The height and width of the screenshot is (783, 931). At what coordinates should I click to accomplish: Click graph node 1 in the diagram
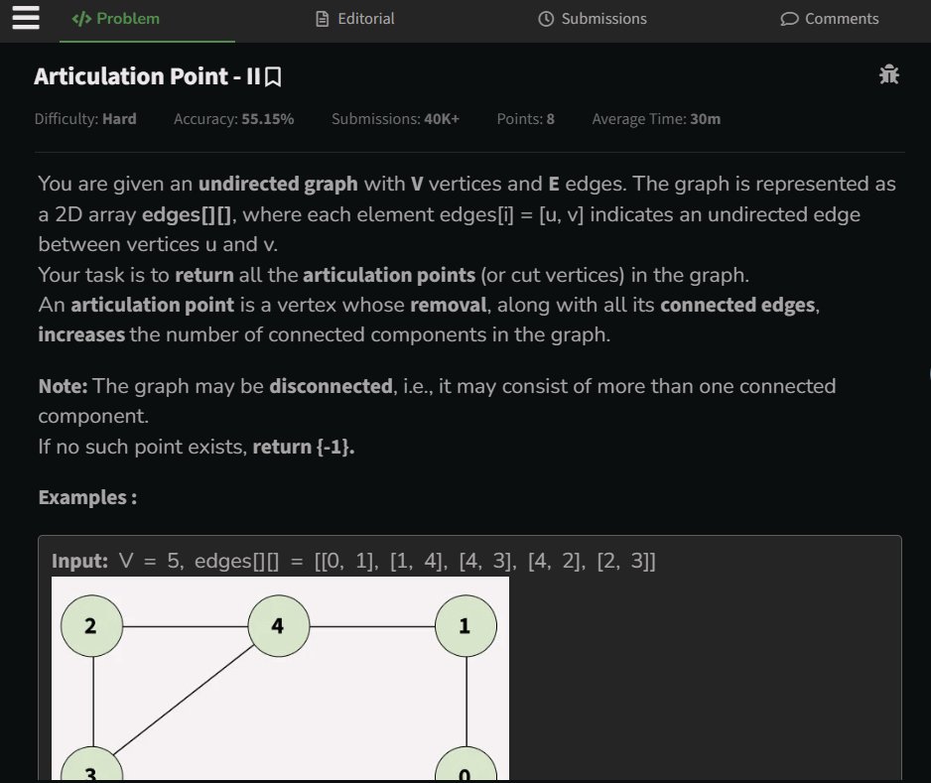pyautogui.click(x=465, y=626)
